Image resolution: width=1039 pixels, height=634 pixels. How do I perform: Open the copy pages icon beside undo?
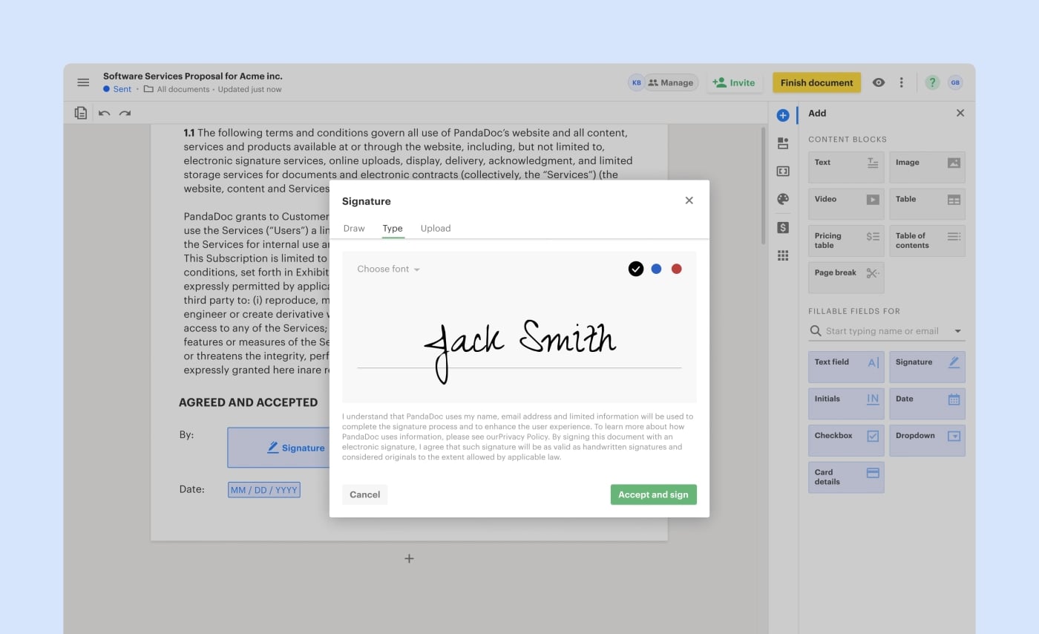pos(80,113)
